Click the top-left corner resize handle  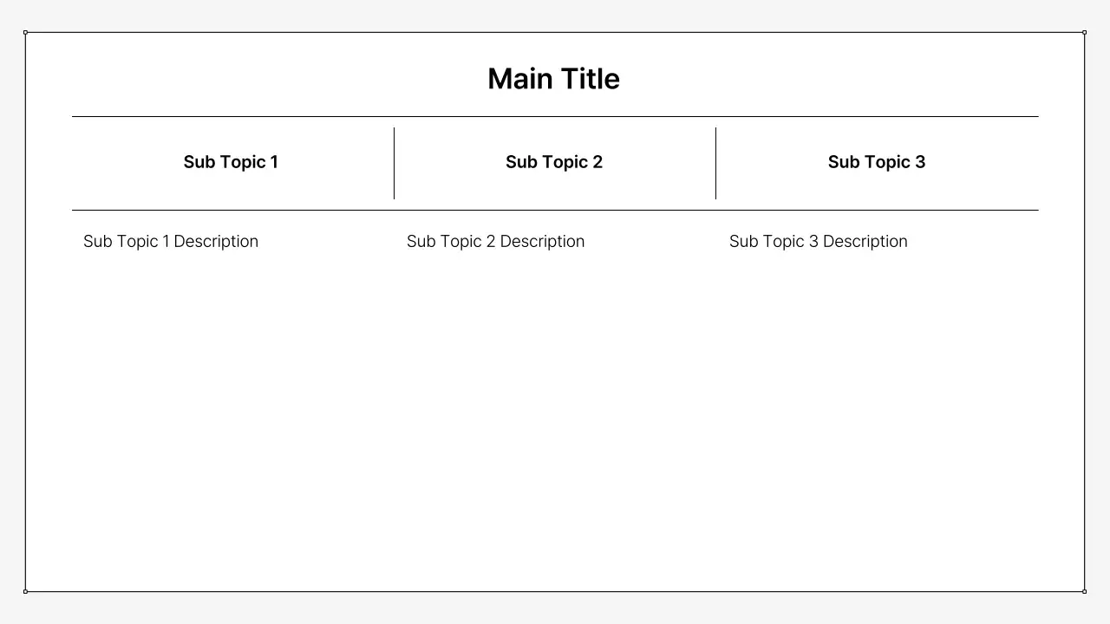[x=25, y=32]
